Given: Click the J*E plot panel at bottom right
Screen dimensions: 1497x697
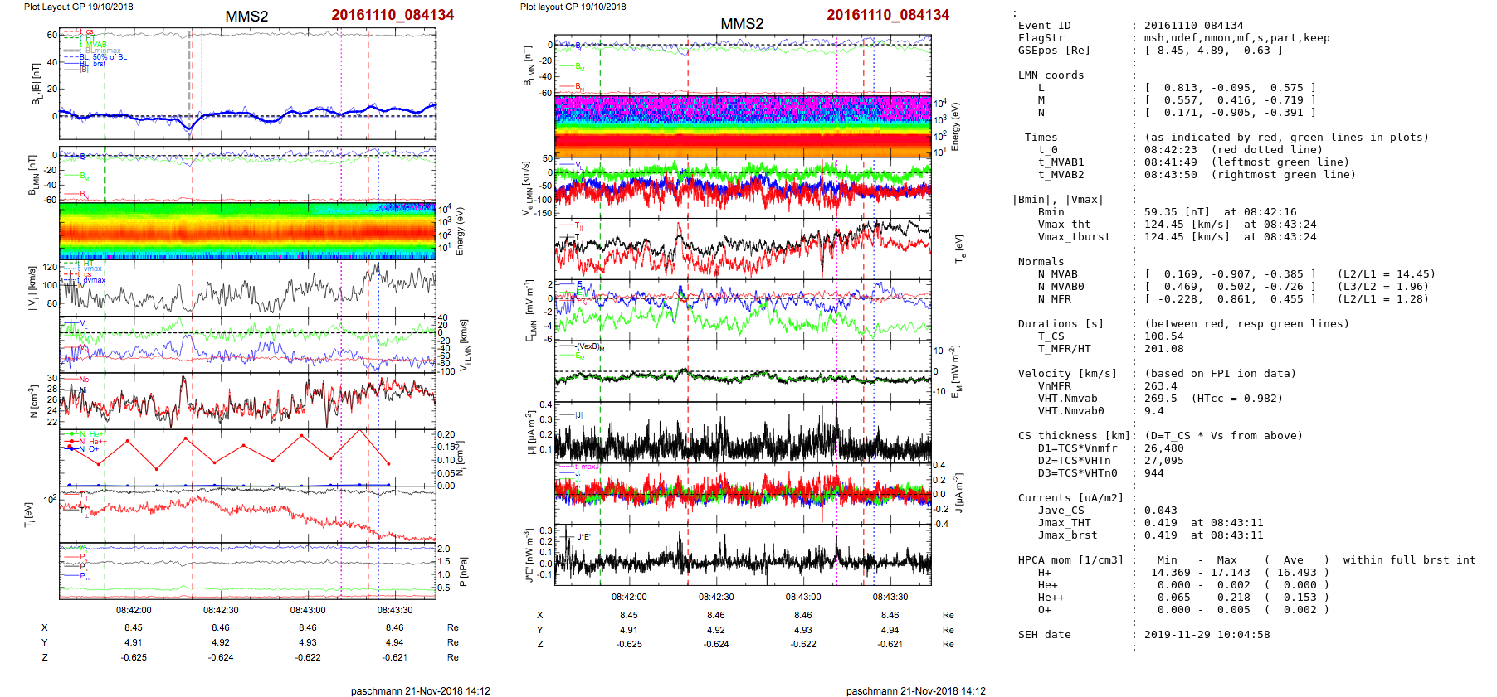Looking at the screenshot, I should point(743,555).
